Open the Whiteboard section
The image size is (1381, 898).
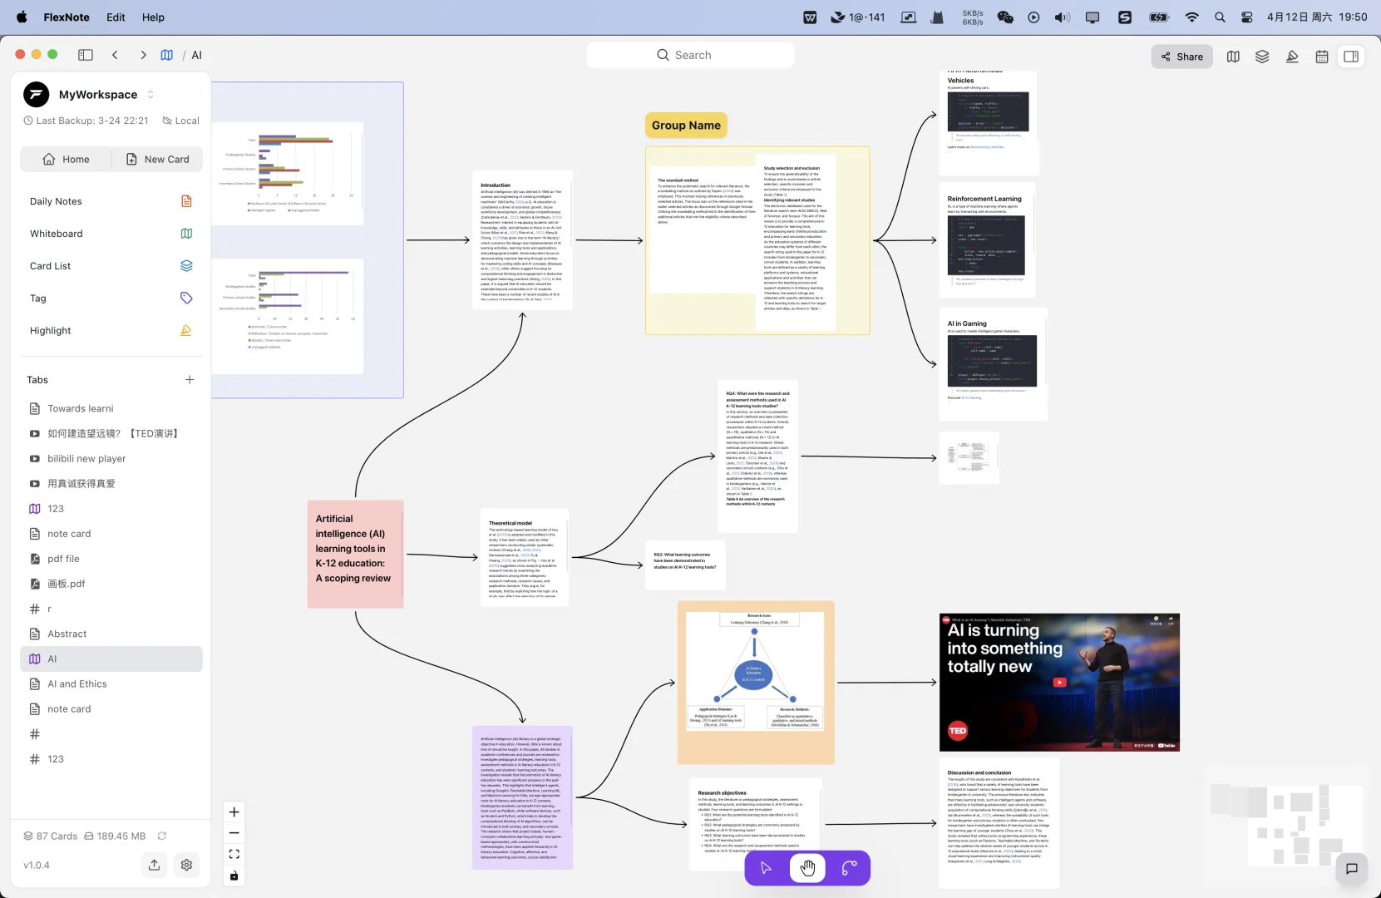[x=111, y=234]
